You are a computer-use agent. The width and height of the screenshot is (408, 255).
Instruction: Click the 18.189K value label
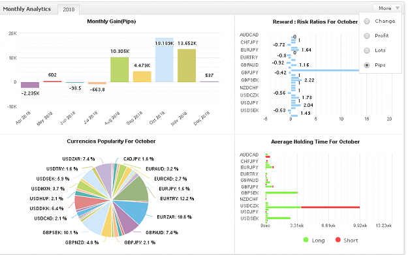[165, 43]
